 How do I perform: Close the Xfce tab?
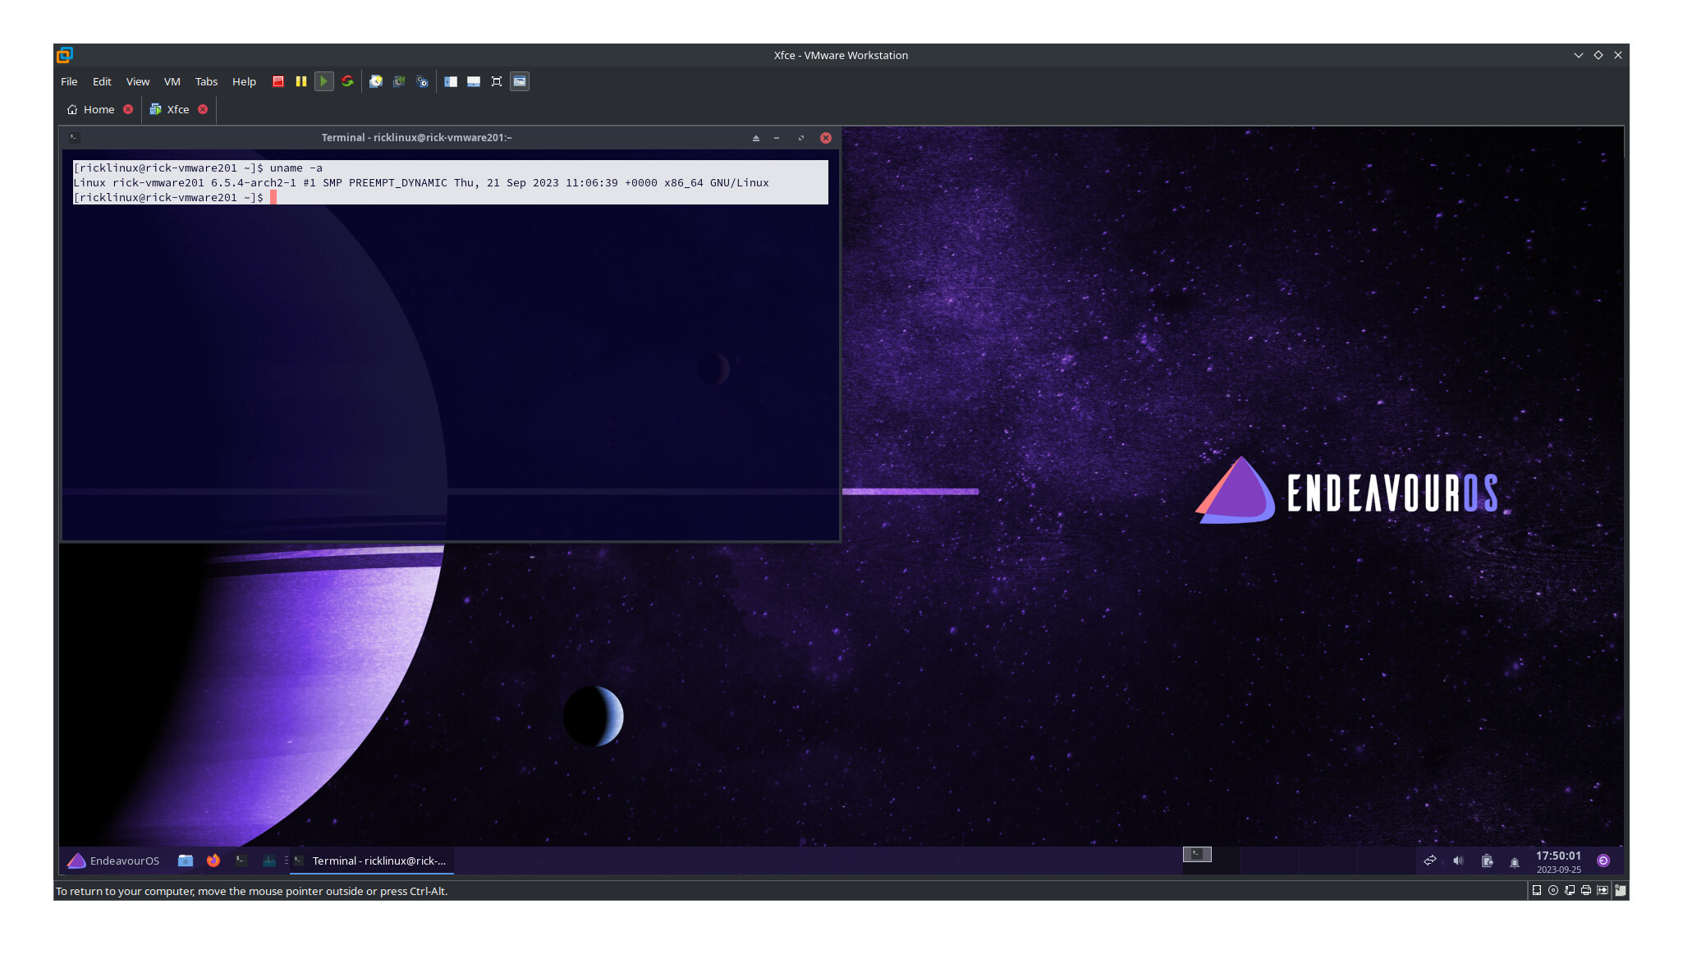[x=203, y=109]
